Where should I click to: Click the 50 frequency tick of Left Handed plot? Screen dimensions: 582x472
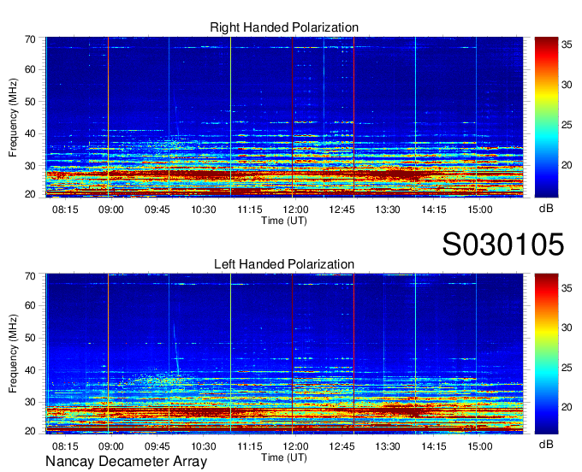(x=30, y=338)
